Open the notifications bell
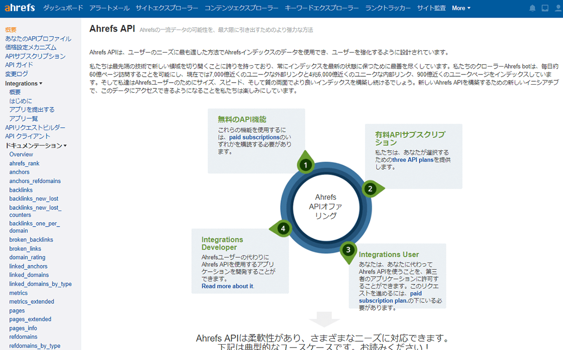This screenshot has height=350, width=563. pyautogui.click(x=532, y=8)
